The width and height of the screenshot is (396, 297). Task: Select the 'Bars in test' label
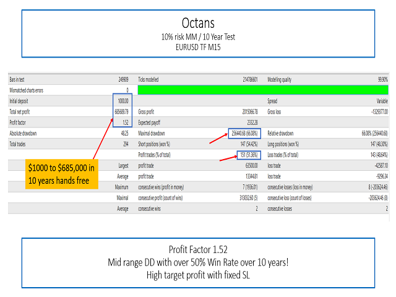point(17,80)
